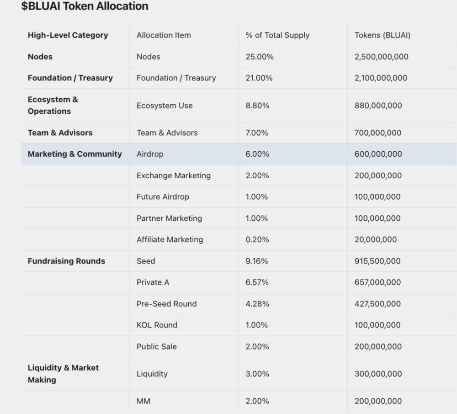
Task: Select the Liquidity & Market Making category
Action: click(x=63, y=374)
